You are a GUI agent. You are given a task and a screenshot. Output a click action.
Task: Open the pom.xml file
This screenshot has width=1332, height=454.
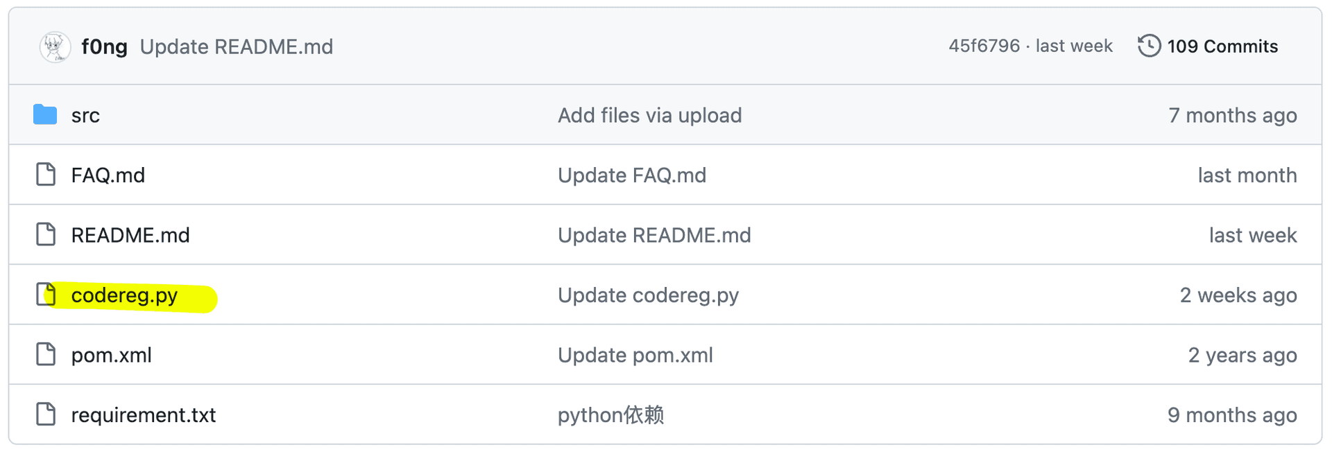click(111, 355)
